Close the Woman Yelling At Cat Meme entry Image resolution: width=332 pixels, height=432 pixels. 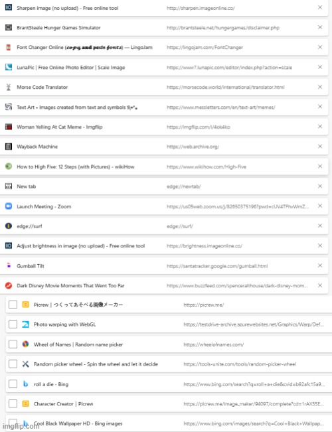pos(320,127)
